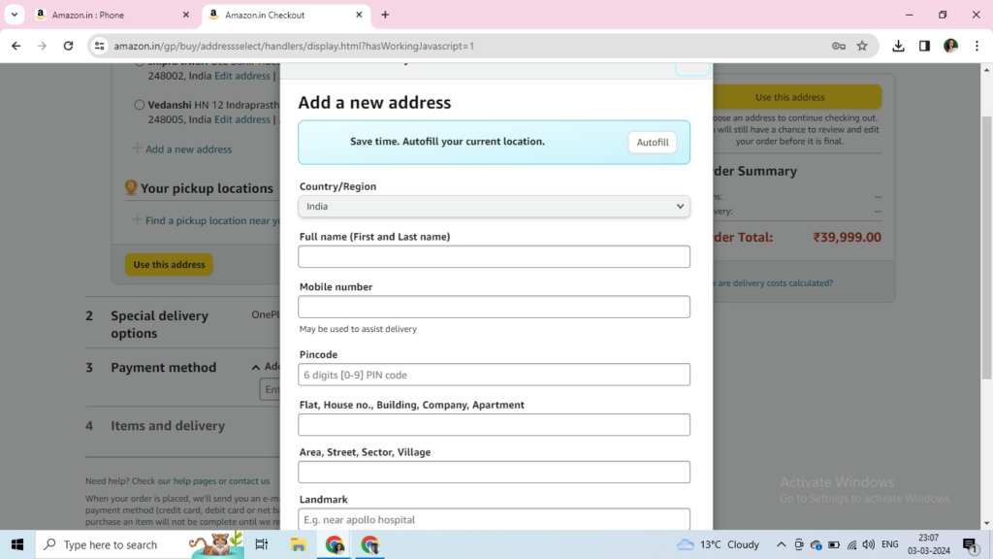993x559 pixels.
Task: Click the Pincode input field
Action: click(x=494, y=375)
